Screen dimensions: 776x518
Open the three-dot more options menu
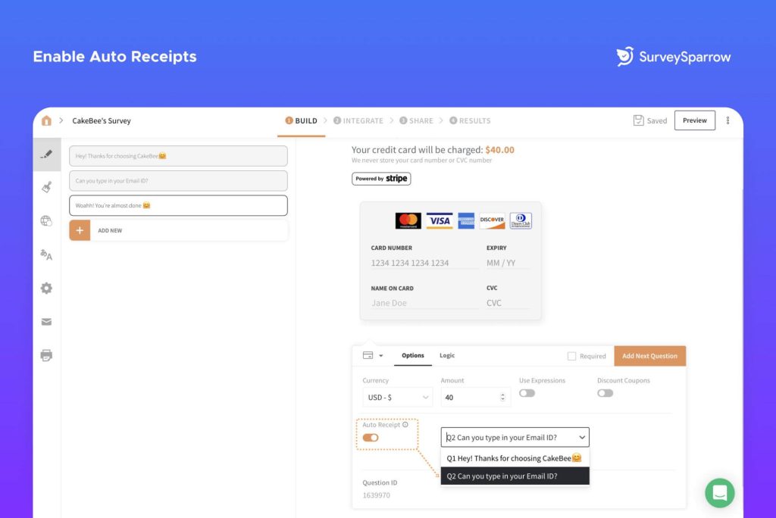[x=728, y=120]
